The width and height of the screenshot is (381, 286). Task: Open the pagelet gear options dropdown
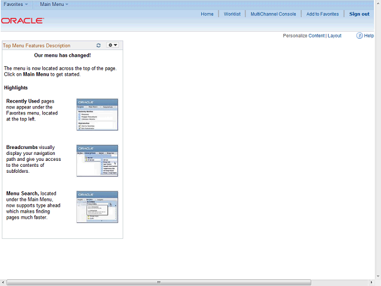click(x=113, y=45)
